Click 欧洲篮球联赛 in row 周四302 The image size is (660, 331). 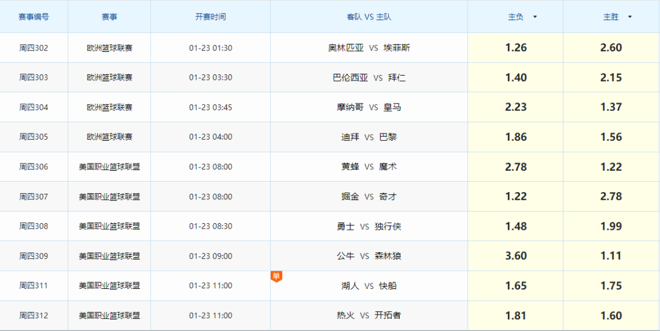(109, 48)
